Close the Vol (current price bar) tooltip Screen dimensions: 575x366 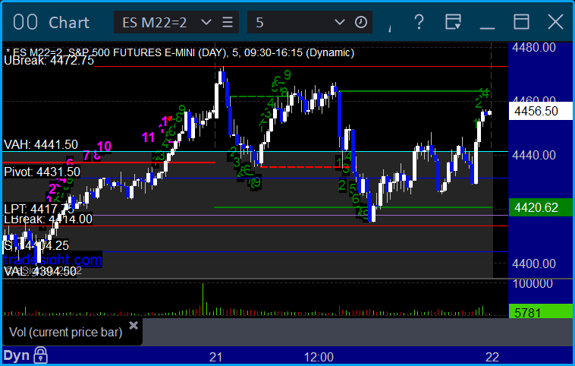tap(134, 325)
